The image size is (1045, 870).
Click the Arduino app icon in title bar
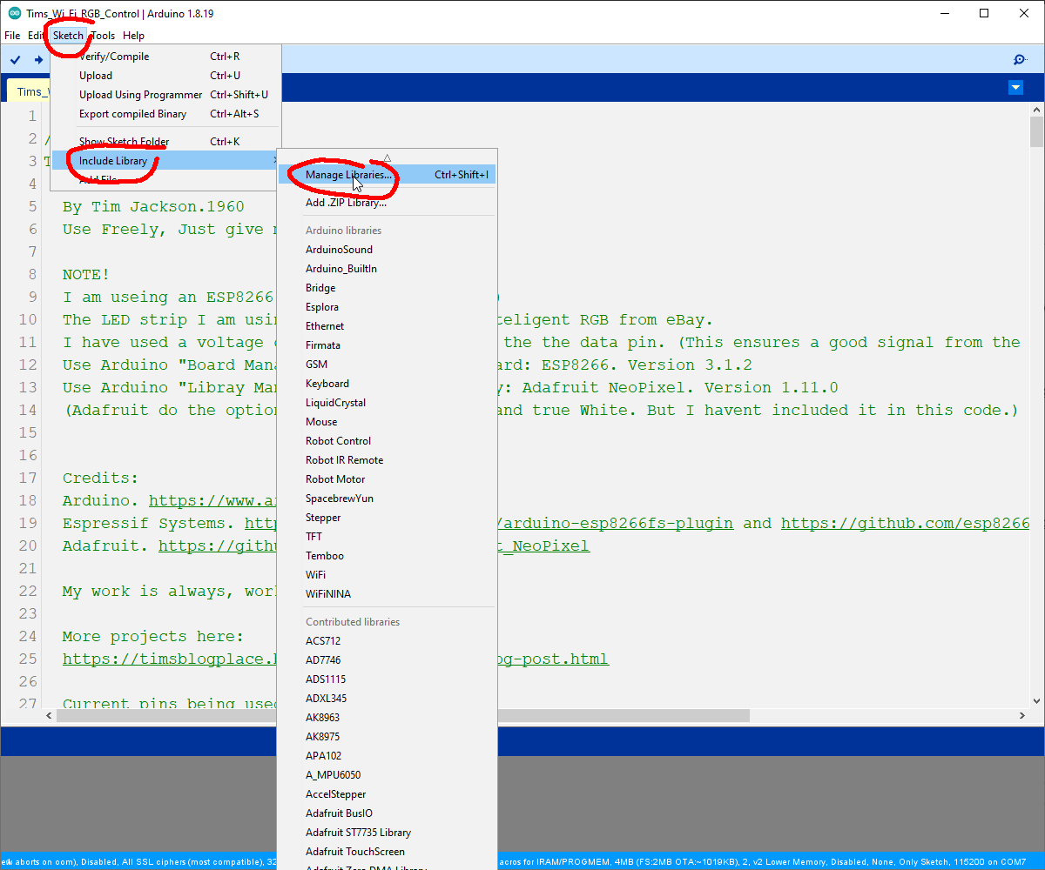coord(14,13)
